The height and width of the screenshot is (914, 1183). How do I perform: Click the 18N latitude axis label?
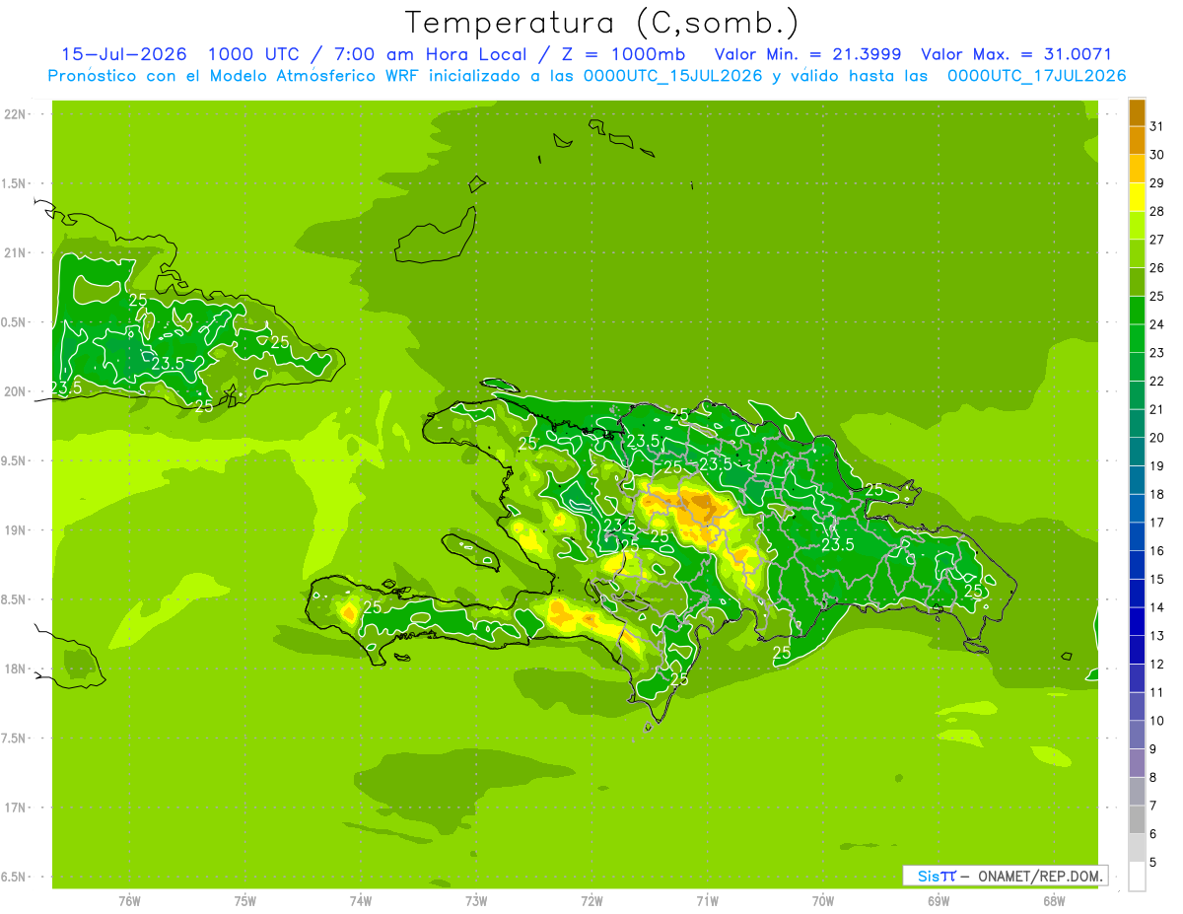pyautogui.click(x=14, y=668)
